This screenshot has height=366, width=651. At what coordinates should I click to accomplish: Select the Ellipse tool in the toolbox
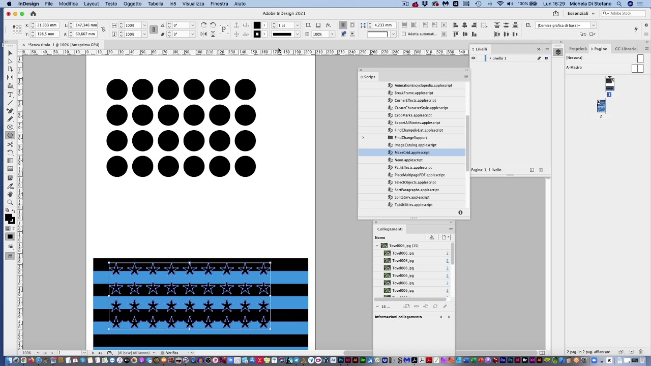click(x=10, y=136)
